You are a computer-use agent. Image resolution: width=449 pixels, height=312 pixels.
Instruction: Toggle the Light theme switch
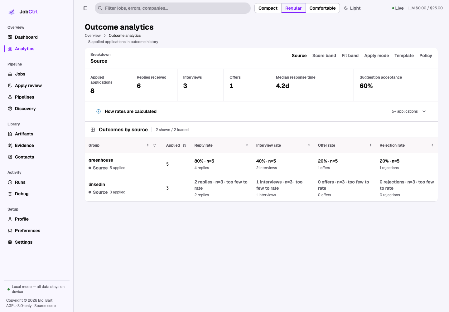(352, 8)
